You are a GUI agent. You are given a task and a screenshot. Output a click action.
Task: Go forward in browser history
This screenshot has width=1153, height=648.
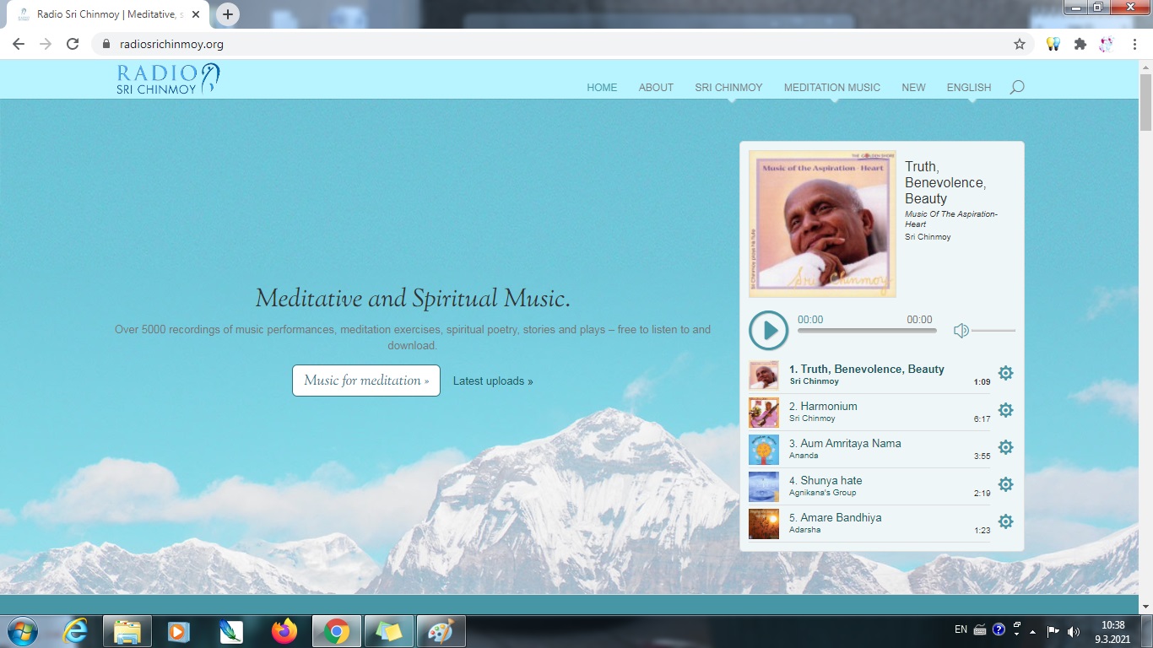click(x=46, y=44)
